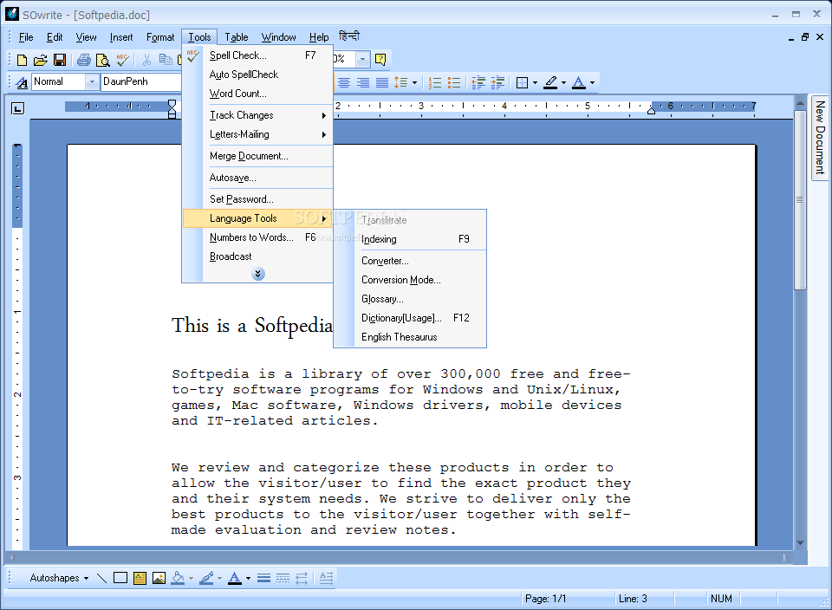Click the Borders icon
This screenshot has height=610, width=832.
[x=522, y=82]
